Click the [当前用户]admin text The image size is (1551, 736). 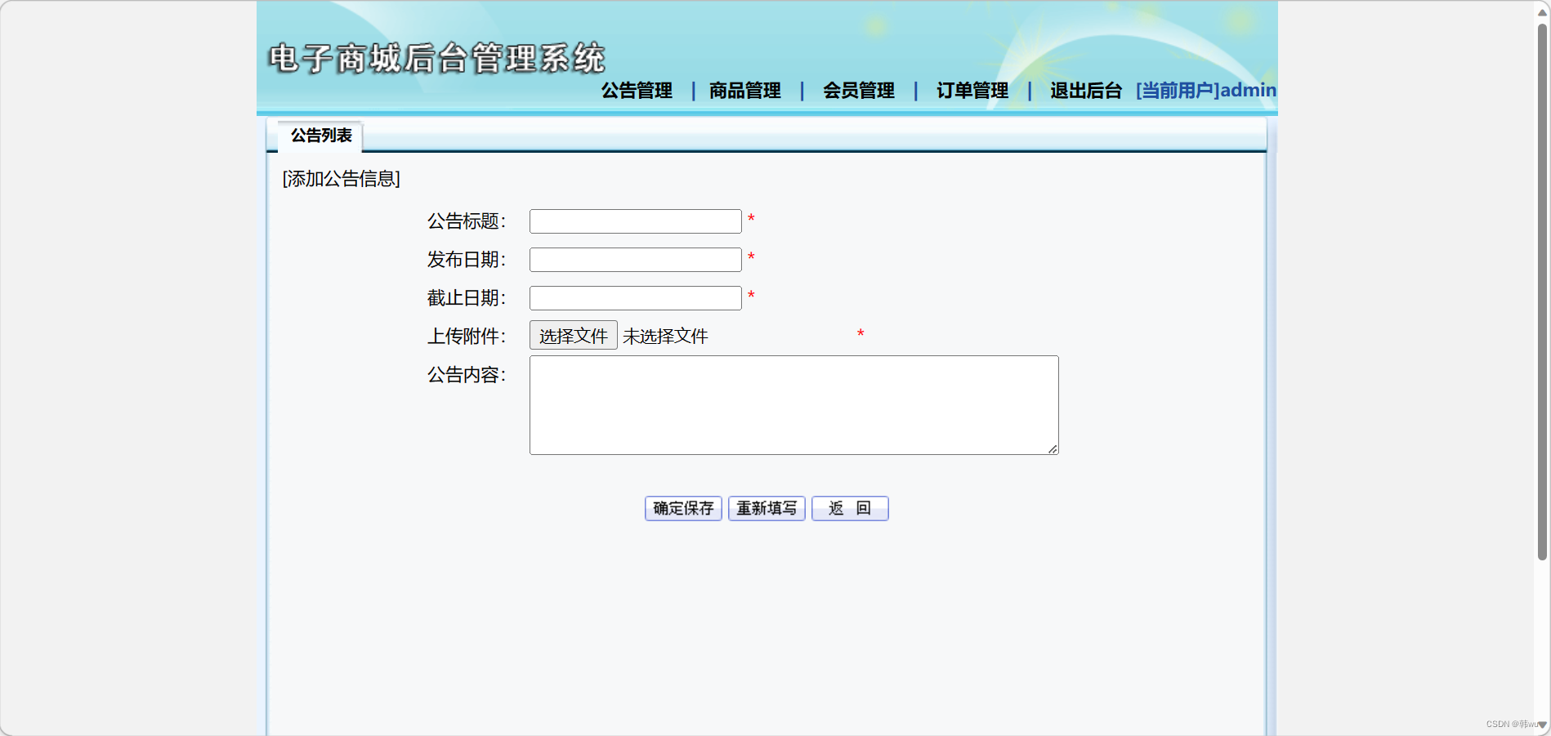[x=1205, y=91]
